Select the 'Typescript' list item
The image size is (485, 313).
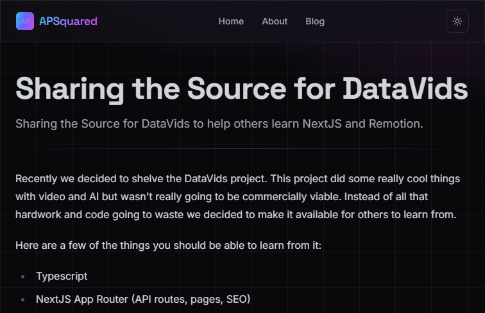62,276
